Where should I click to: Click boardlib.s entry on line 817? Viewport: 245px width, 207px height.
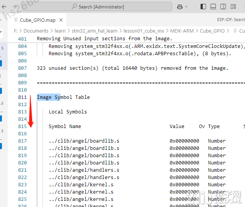pos(84,141)
